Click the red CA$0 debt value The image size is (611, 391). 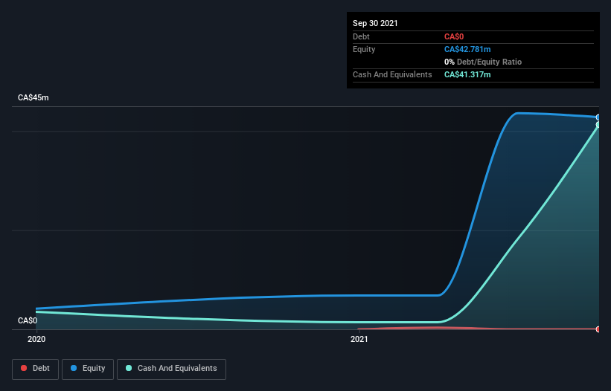(454, 36)
